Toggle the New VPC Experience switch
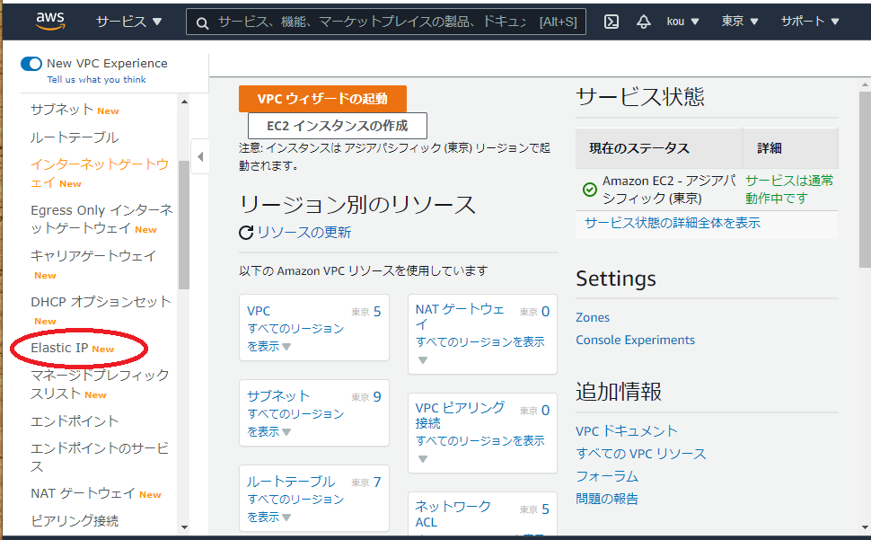871x540 pixels. coord(31,64)
